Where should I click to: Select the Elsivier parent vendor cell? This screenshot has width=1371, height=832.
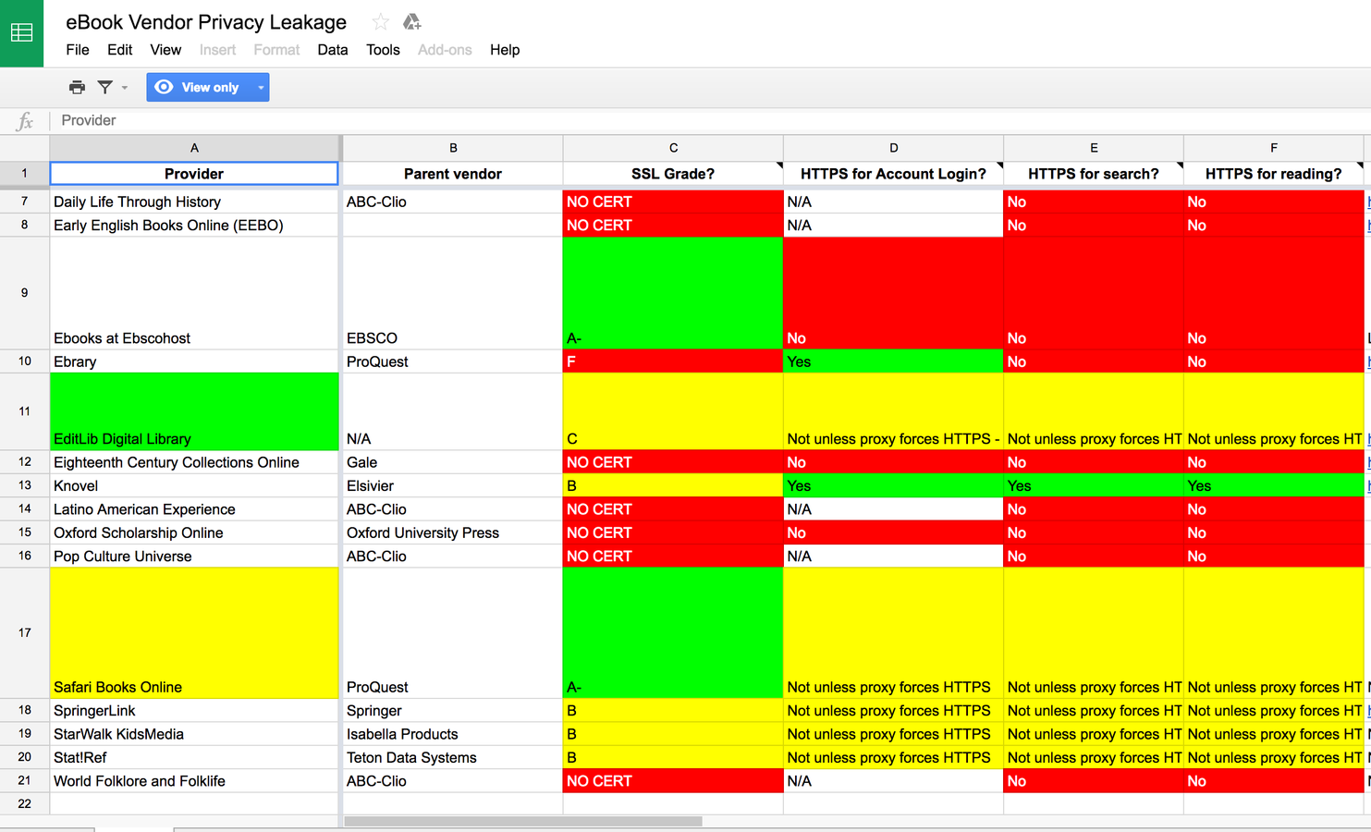pyautogui.click(x=453, y=486)
